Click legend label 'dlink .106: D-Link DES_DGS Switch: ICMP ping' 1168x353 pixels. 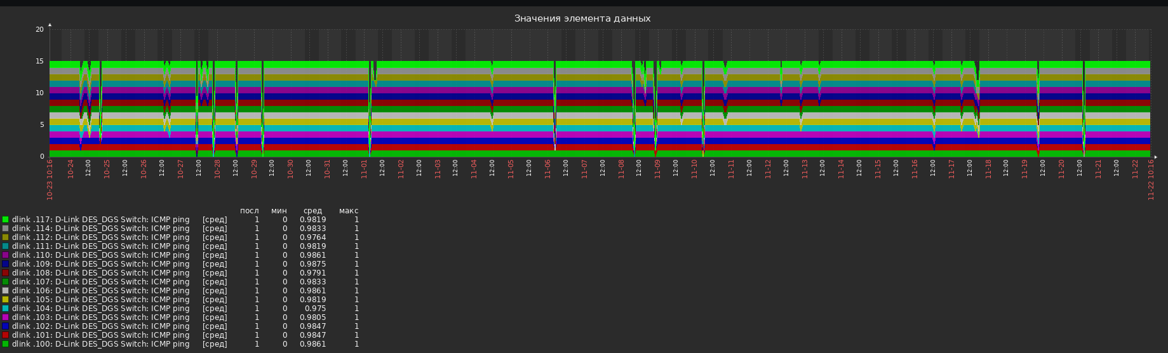(x=100, y=291)
